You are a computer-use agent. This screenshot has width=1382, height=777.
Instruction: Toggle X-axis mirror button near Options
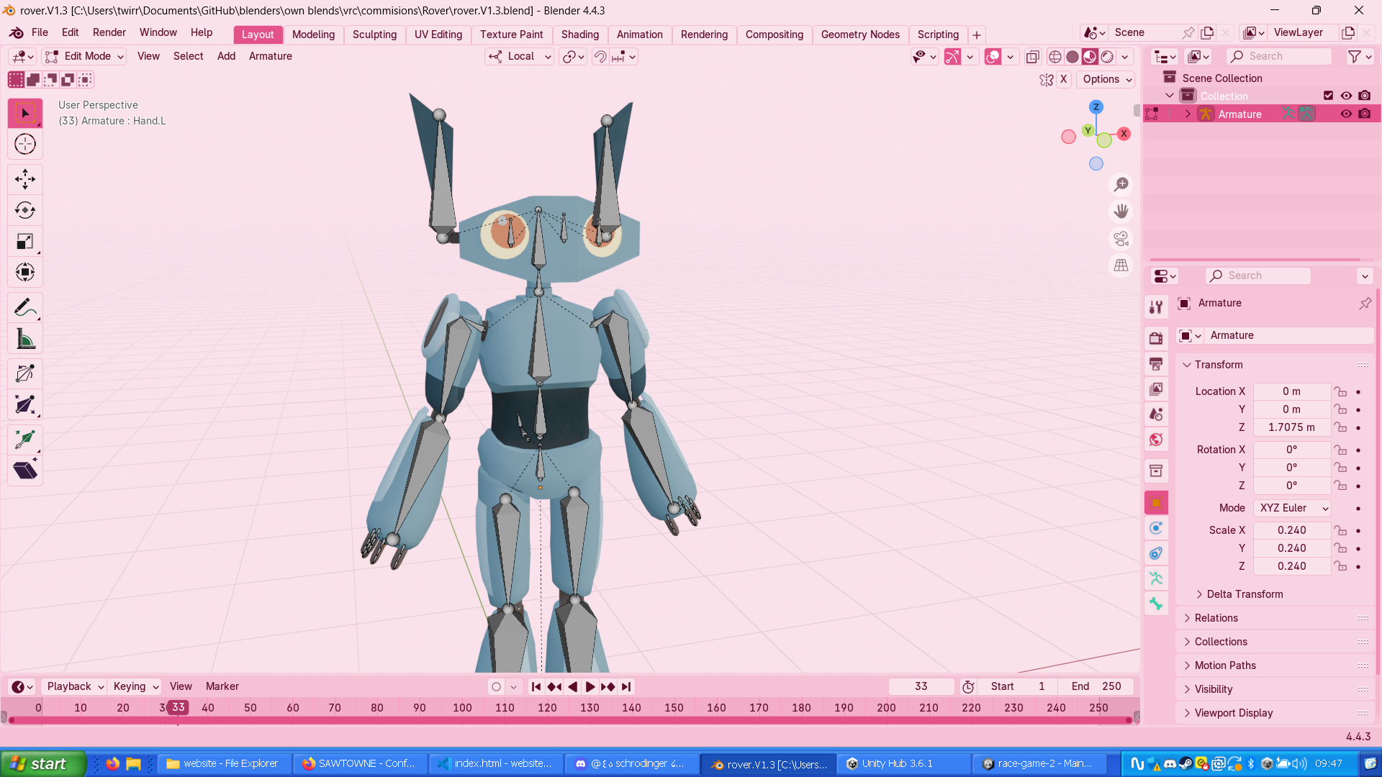[1063, 79]
